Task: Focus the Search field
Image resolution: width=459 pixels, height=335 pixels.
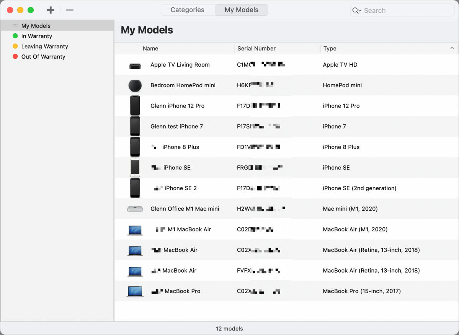Action: point(402,11)
